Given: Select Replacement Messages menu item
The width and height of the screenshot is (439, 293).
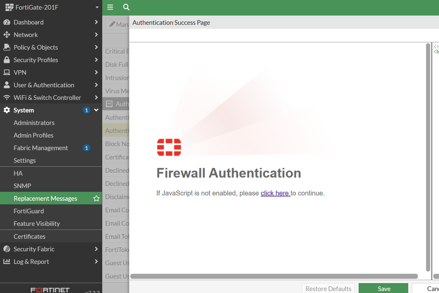Looking at the screenshot, I should click(x=51, y=199).
